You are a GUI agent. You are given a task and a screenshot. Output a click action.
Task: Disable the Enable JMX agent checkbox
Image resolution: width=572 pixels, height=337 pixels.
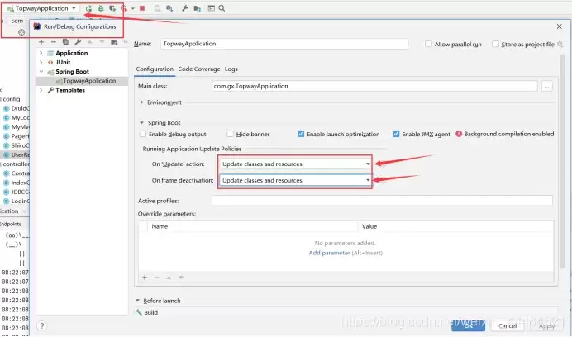tap(396, 134)
